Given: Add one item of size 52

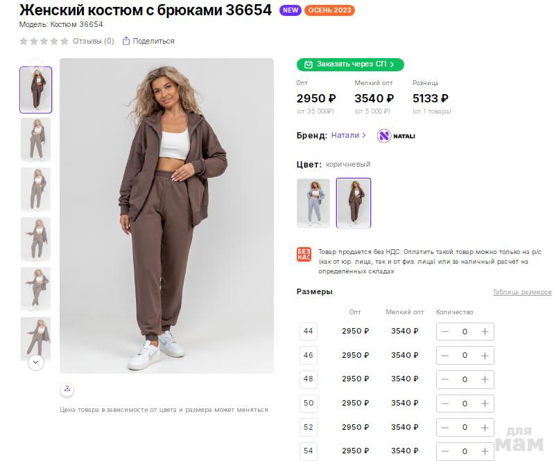Looking at the screenshot, I should [x=485, y=427].
